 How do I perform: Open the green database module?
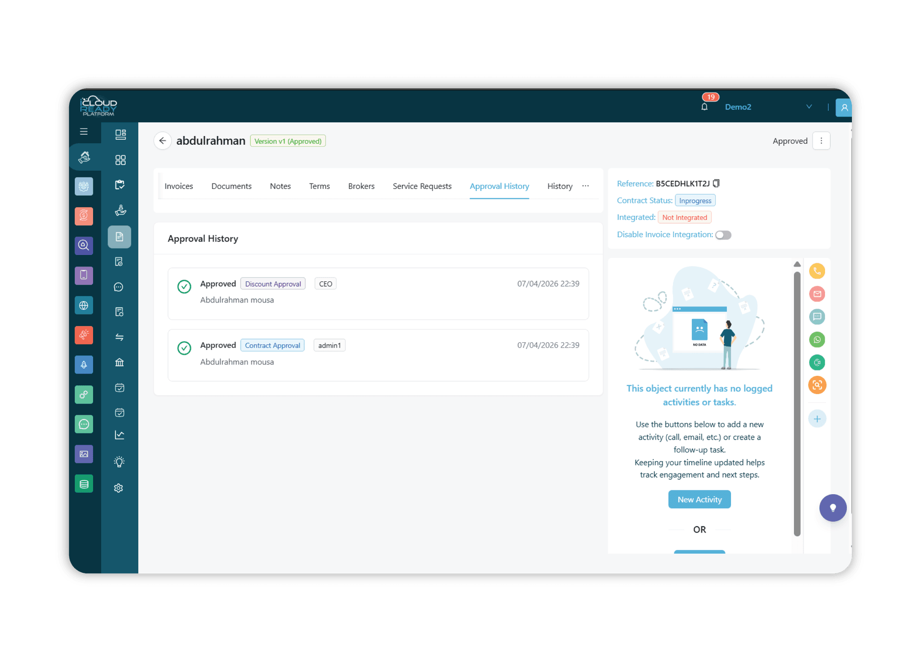tap(84, 484)
